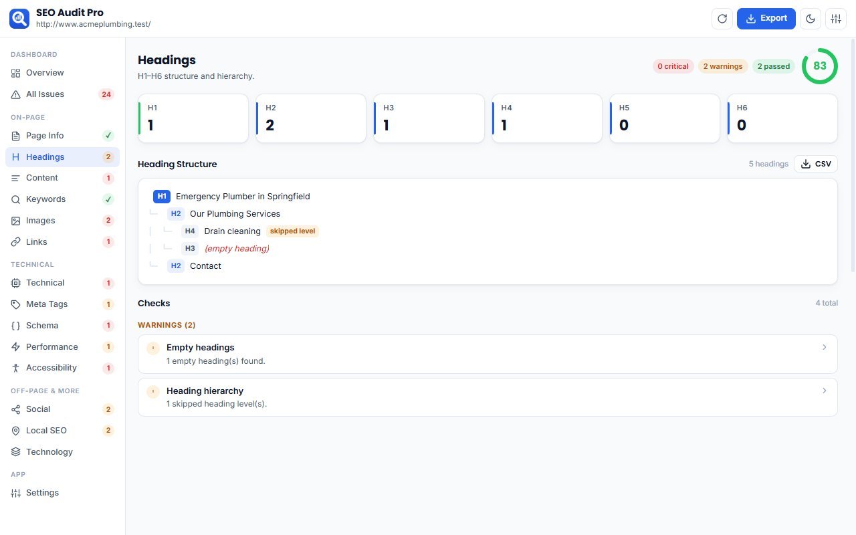Screen dimensions: 856x535
Task: Click the Local SEO pin icon
Action: tap(15, 431)
